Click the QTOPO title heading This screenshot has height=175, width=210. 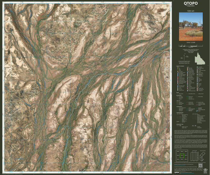pos(191,3)
